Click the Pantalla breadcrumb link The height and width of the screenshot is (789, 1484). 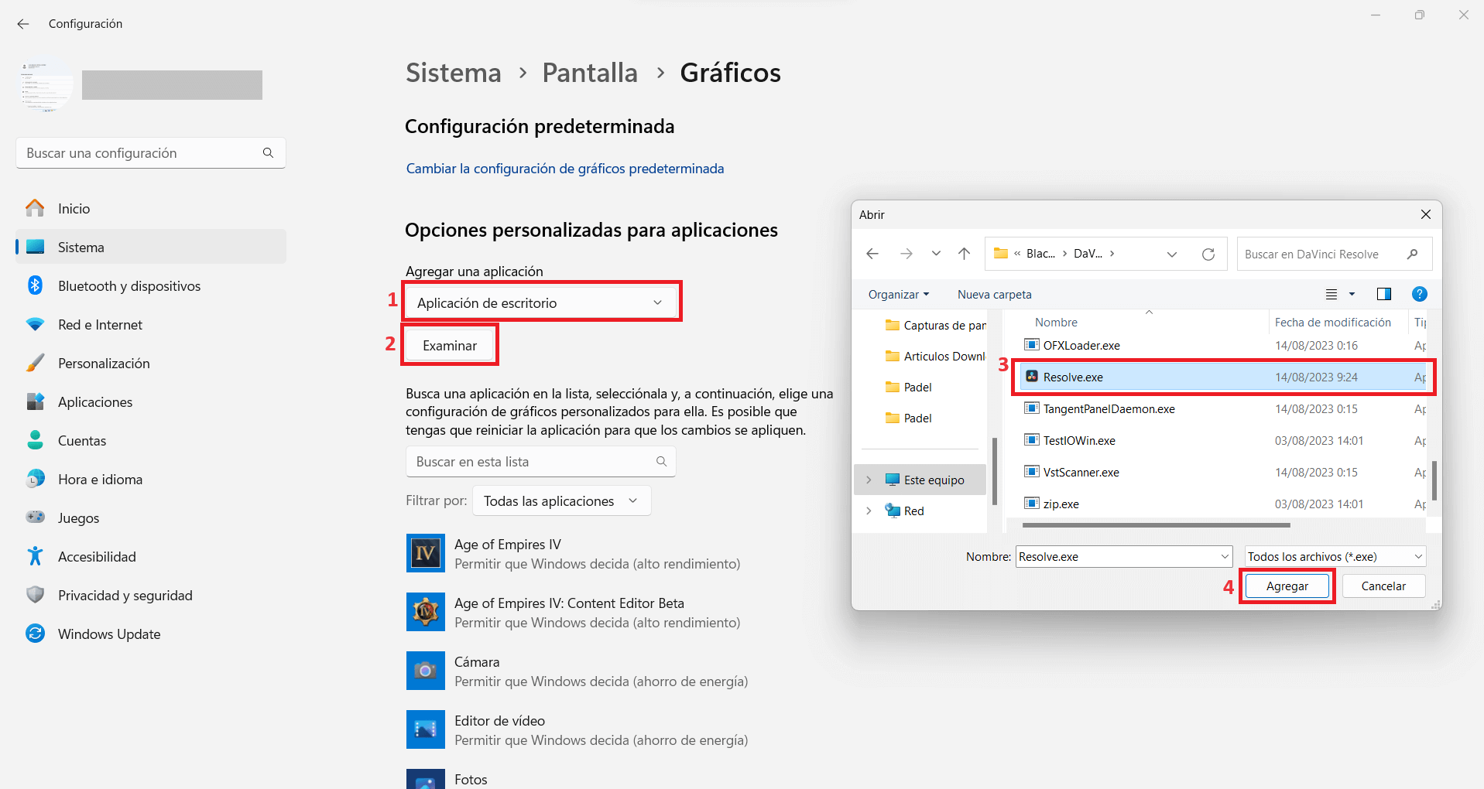(590, 73)
